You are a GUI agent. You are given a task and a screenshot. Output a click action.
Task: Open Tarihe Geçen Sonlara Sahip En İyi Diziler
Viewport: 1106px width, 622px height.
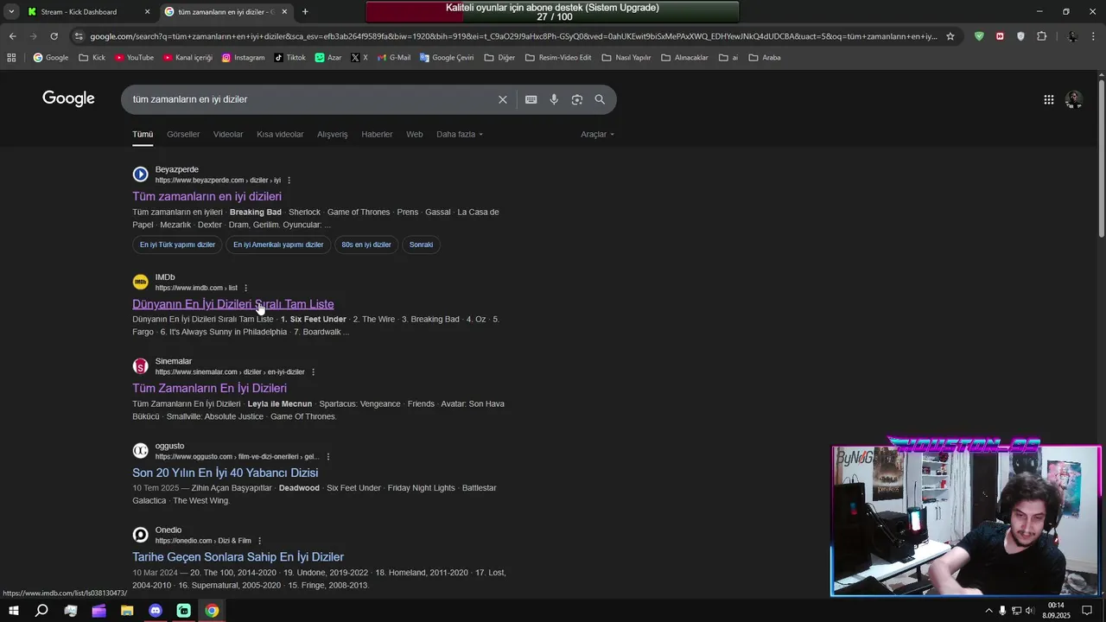pos(238,557)
